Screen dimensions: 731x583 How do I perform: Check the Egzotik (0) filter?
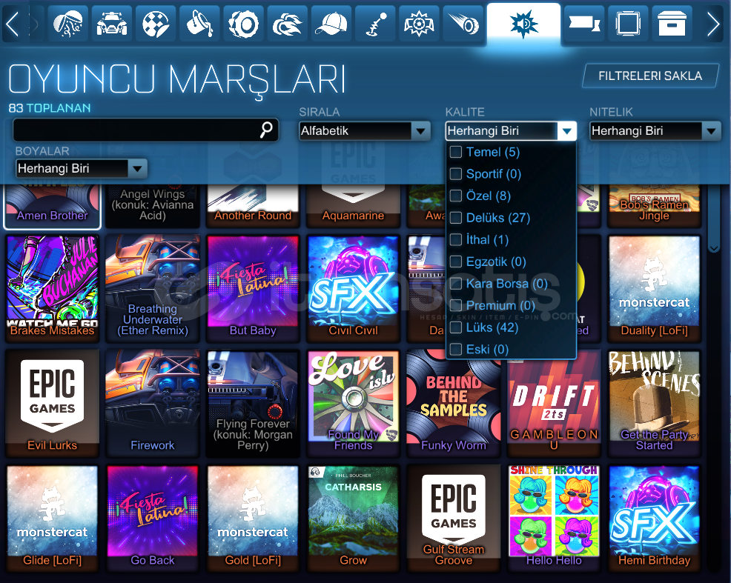click(456, 261)
